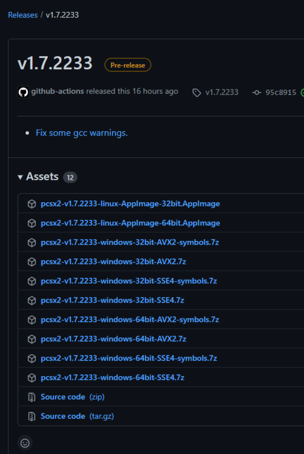
Task: Open commit 95c8915 link
Action: click(x=280, y=93)
